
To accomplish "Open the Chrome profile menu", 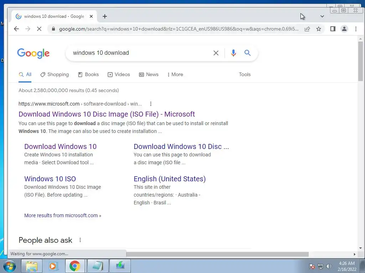I will pos(344,29).
